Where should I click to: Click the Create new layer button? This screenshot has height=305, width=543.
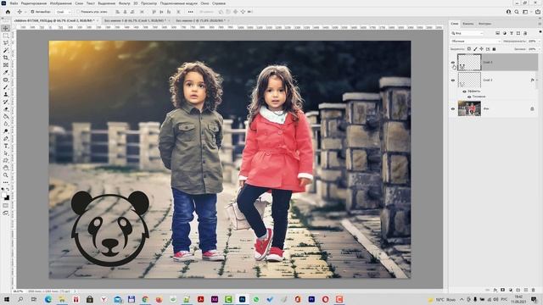click(526, 290)
